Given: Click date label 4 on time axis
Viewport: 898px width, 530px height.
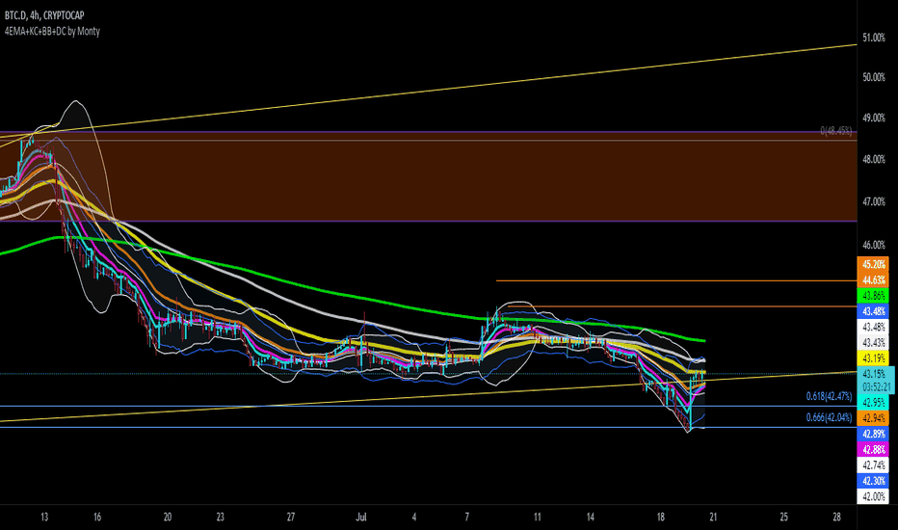Looking at the screenshot, I should pos(414,517).
